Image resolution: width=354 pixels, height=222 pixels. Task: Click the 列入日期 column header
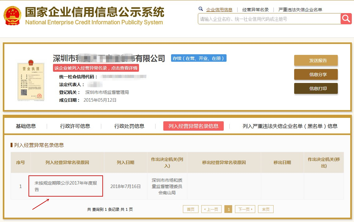pos(126,162)
